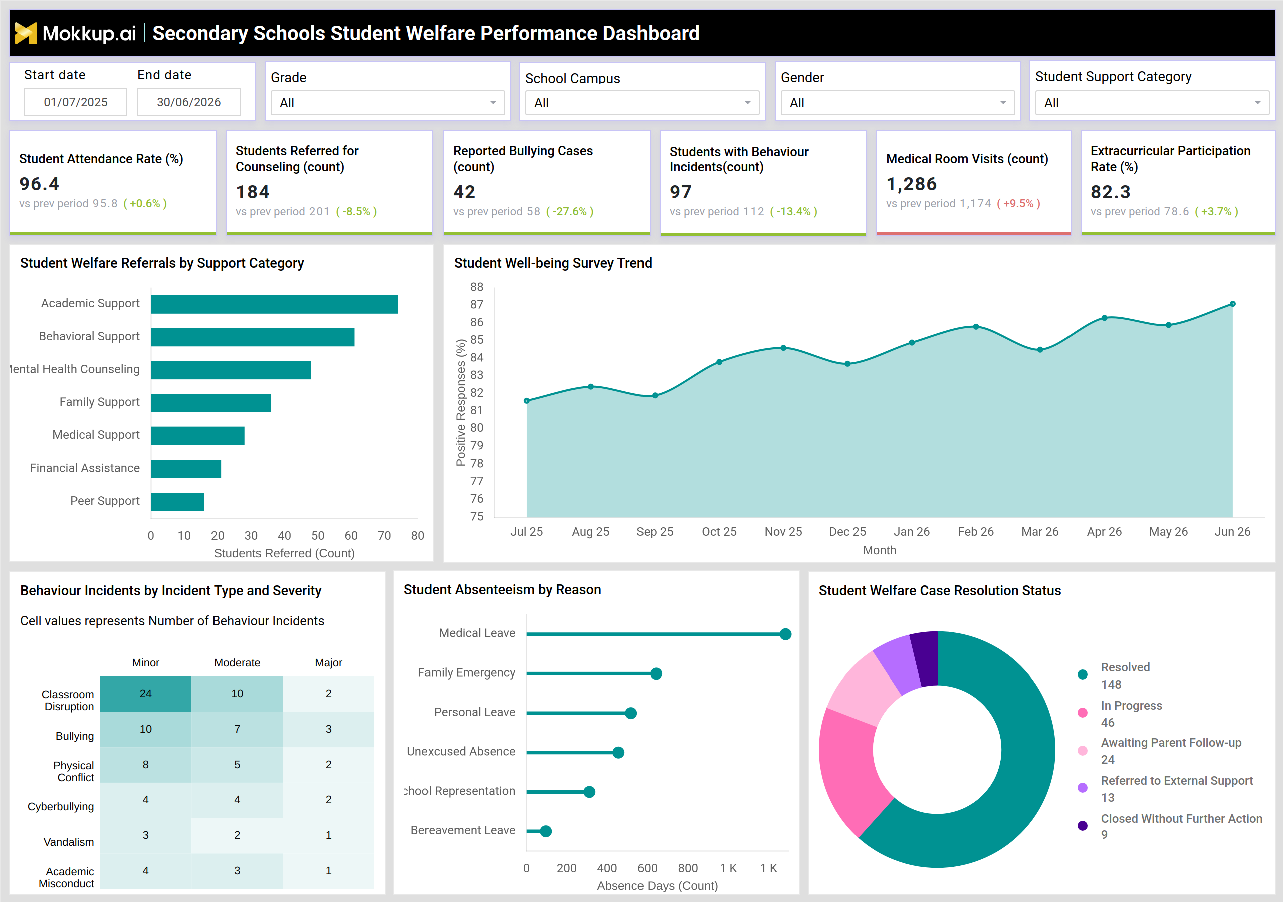Click Physical Conflict Minor cell 8
The height and width of the screenshot is (902, 1283).
pos(146,765)
